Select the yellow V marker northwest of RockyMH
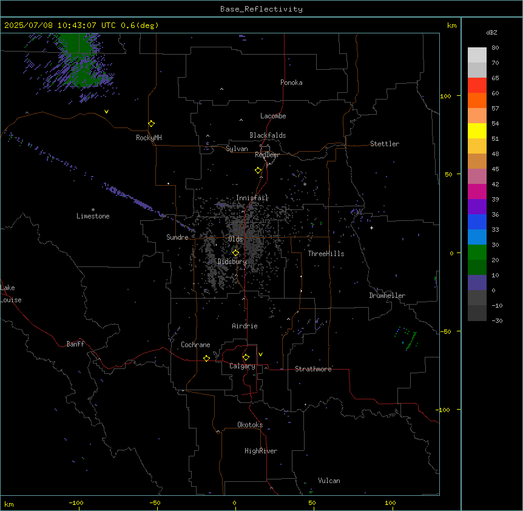 click(106, 112)
